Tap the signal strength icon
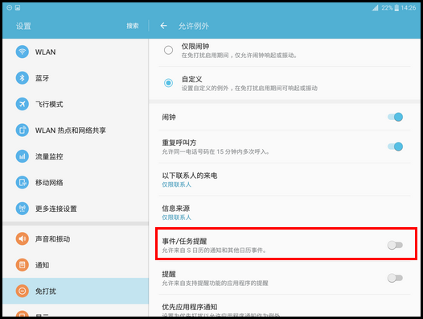This screenshot has width=423, height=319. point(375,8)
